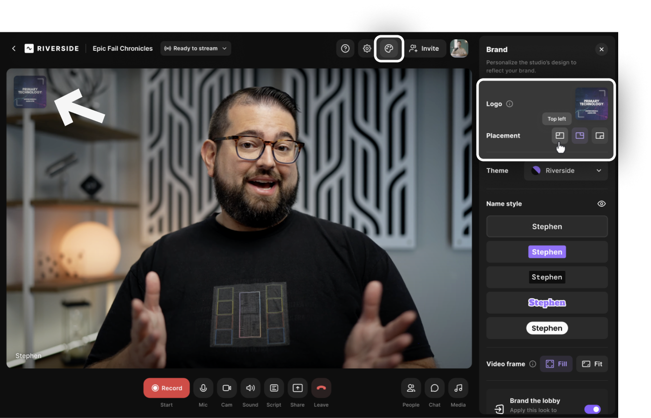The height and width of the screenshot is (418, 651).
Task: Open the Brand palette icon
Action: (x=389, y=49)
